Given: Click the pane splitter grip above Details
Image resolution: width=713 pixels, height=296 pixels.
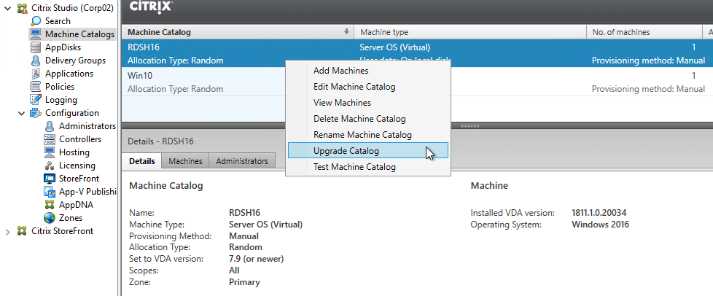Looking at the screenshot, I should click(x=470, y=125).
